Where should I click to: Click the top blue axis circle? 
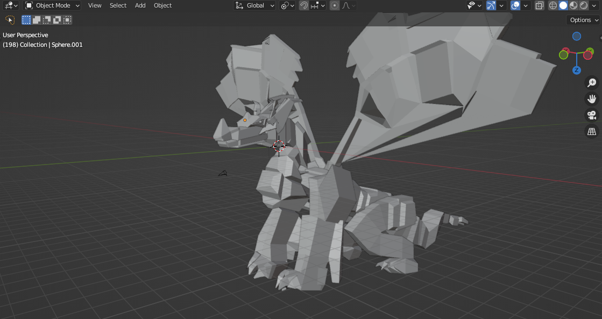[577, 36]
